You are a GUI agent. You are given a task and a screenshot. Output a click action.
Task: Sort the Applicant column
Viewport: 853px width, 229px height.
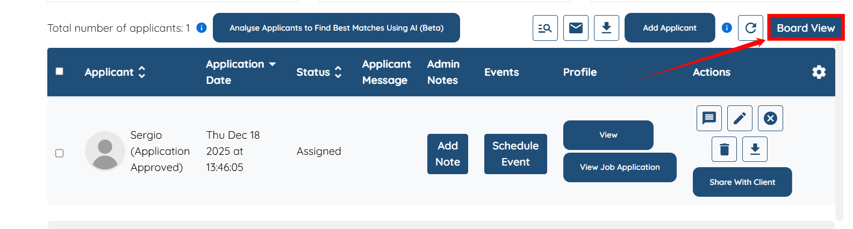pos(142,72)
